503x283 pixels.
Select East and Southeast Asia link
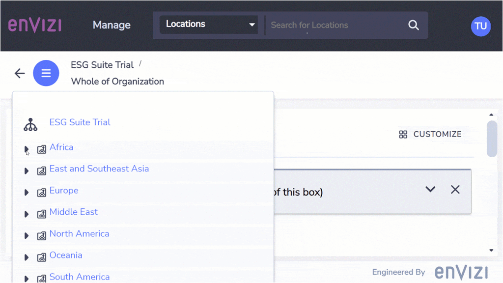(99, 169)
